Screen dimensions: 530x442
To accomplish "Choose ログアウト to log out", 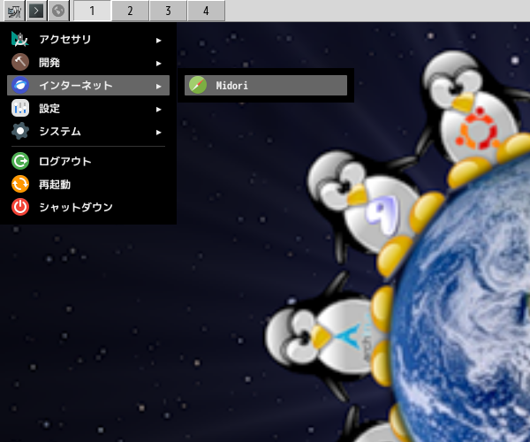I will point(88,161).
